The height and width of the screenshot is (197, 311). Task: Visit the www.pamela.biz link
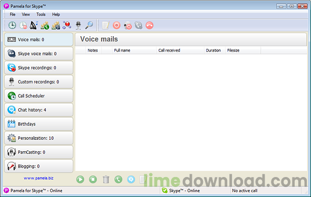38,178
